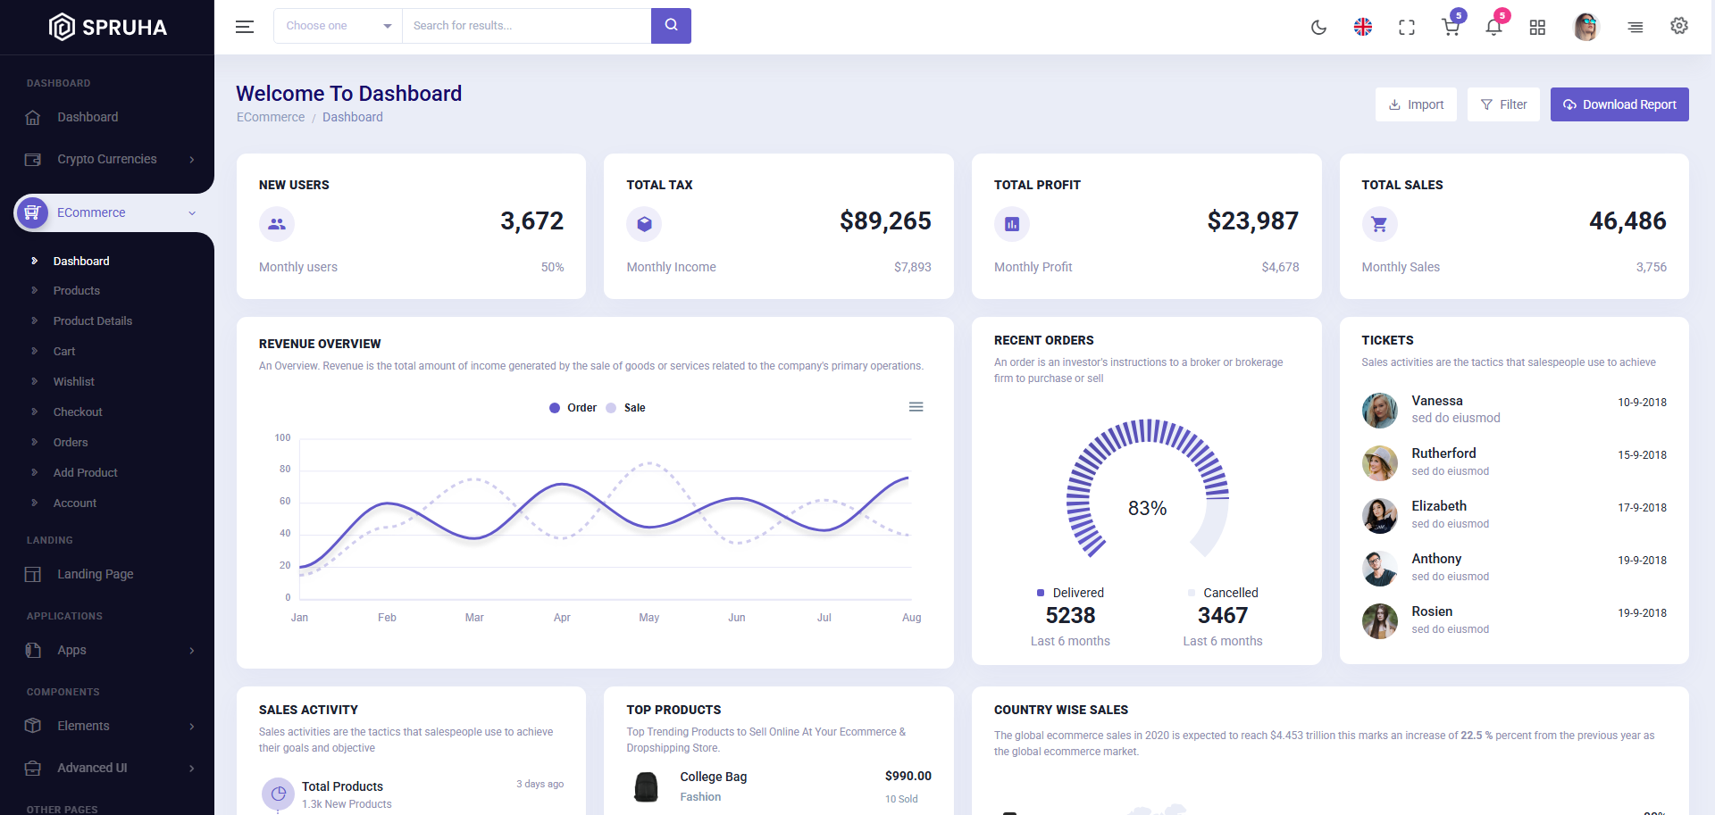This screenshot has width=1715, height=815.
Task: Open the Orders menu item
Action: click(71, 443)
